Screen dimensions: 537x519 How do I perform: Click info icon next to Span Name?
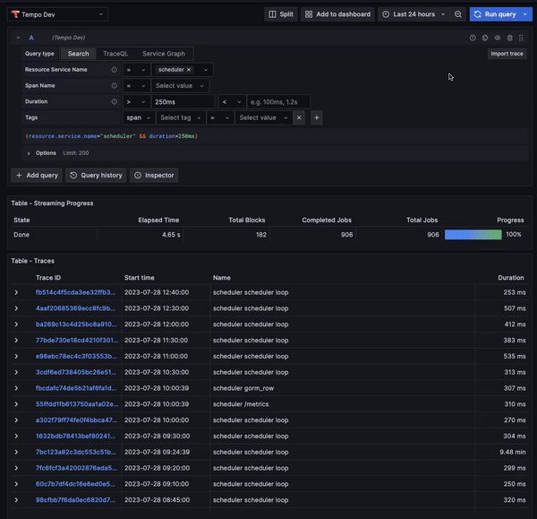tap(114, 86)
